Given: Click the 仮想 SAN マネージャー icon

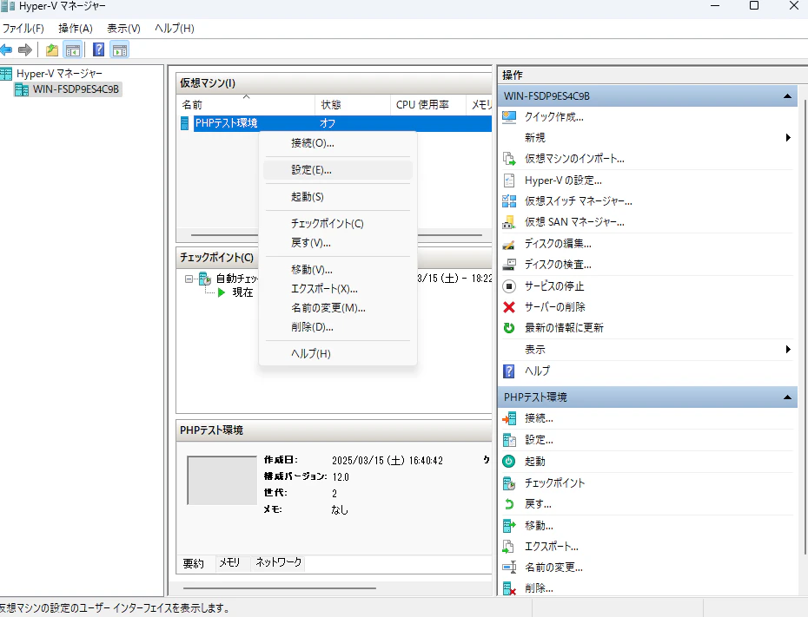Looking at the screenshot, I should (509, 222).
